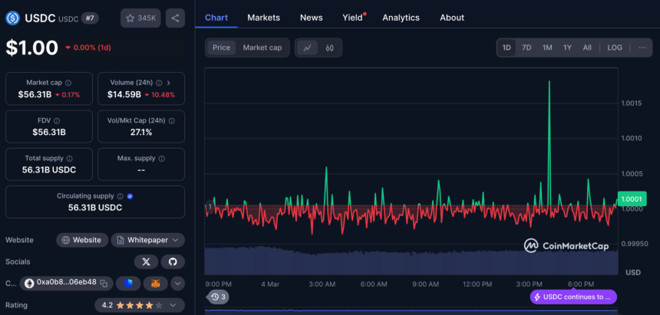Add USDC to watchlist via star button
This screenshot has width=660, height=315.
tap(140, 18)
